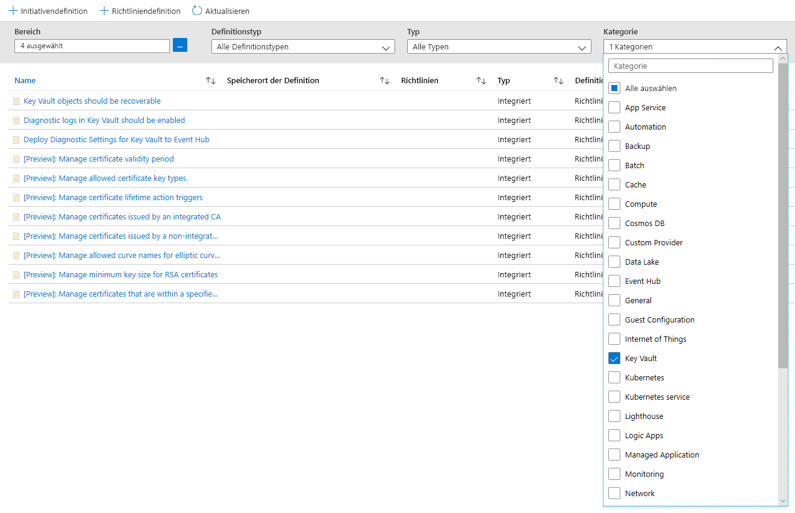Check the Data Lake category
The width and height of the screenshot is (795, 513).
614,262
